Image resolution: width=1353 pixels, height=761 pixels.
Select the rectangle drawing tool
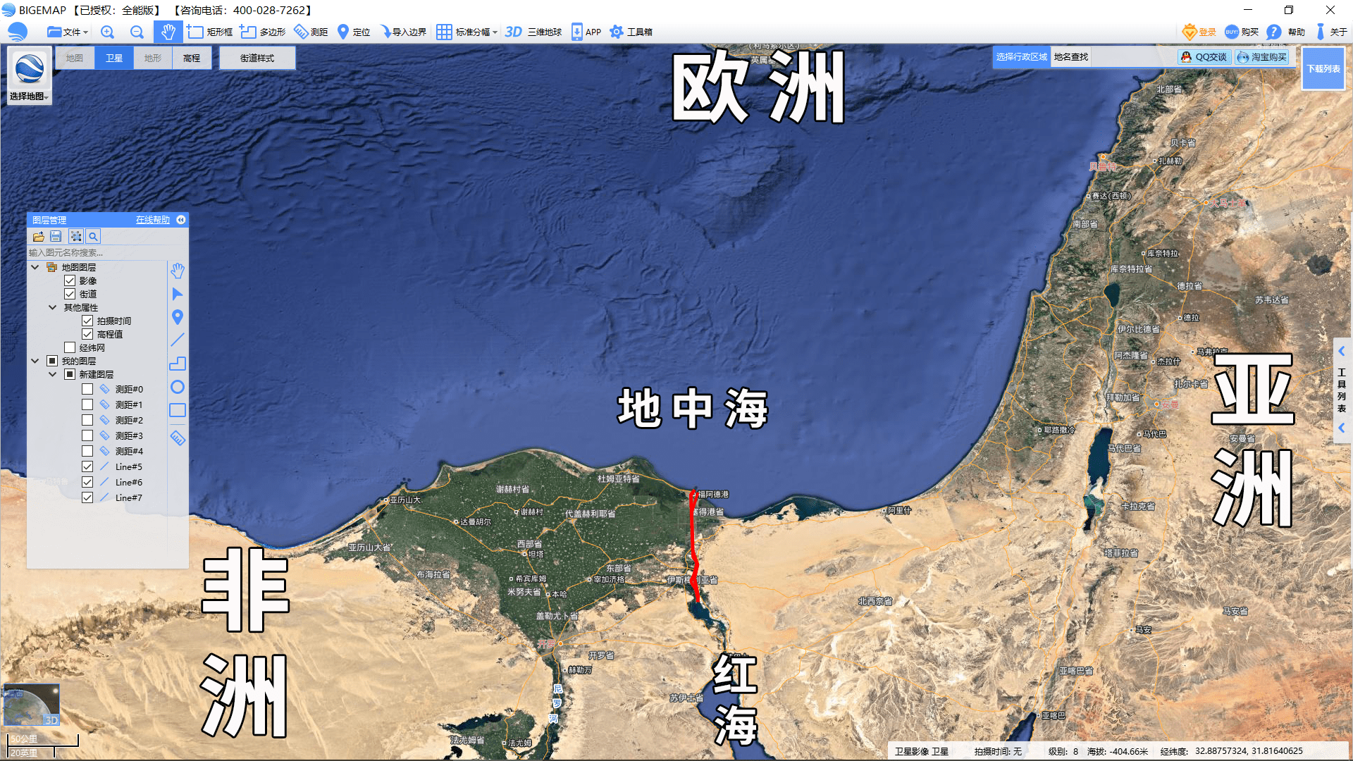point(178,410)
